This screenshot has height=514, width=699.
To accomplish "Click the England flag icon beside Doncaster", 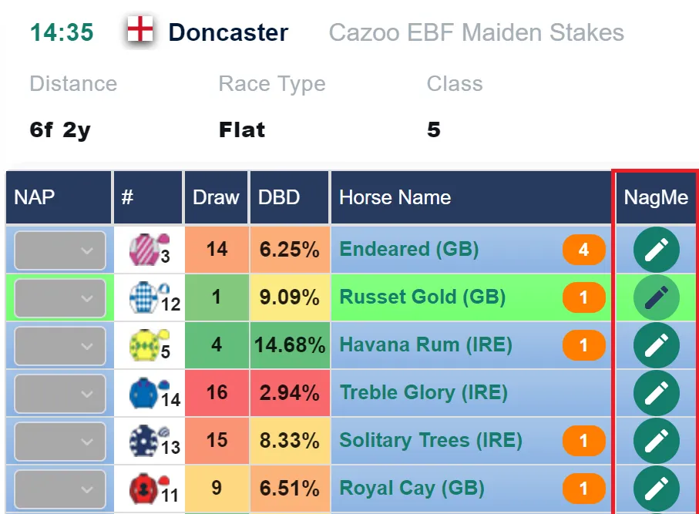I will pyautogui.click(x=140, y=29).
